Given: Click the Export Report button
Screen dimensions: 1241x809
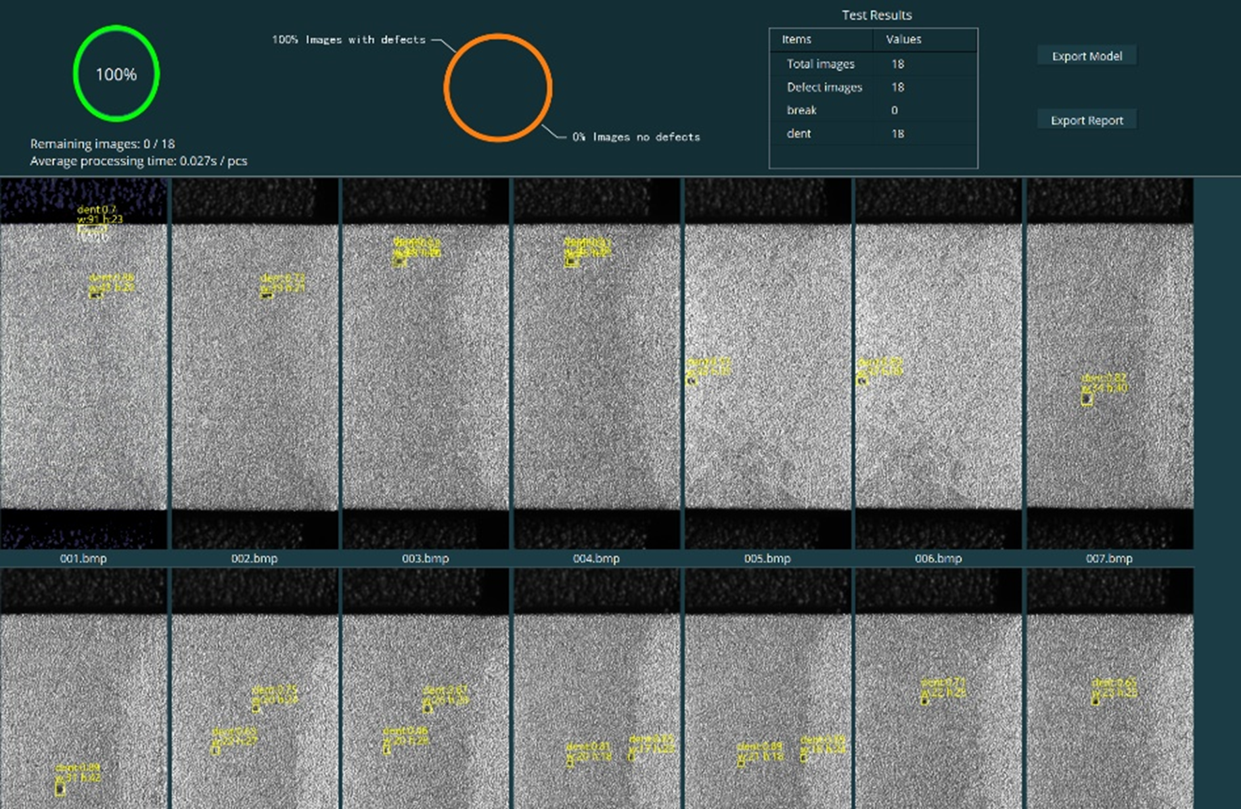Looking at the screenshot, I should [1086, 120].
